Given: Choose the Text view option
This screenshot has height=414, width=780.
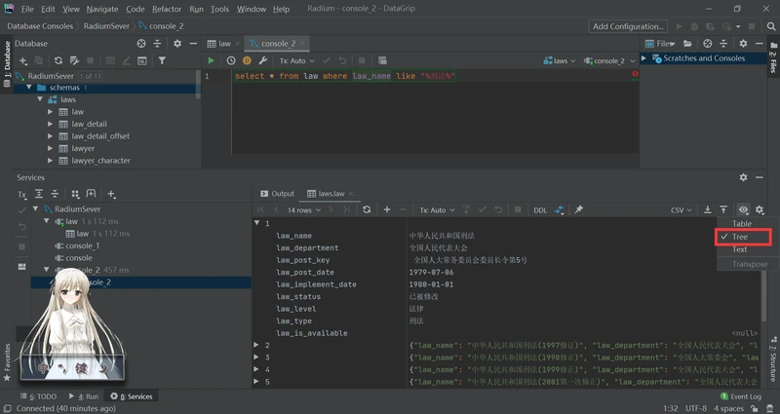Looking at the screenshot, I should 739,249.
